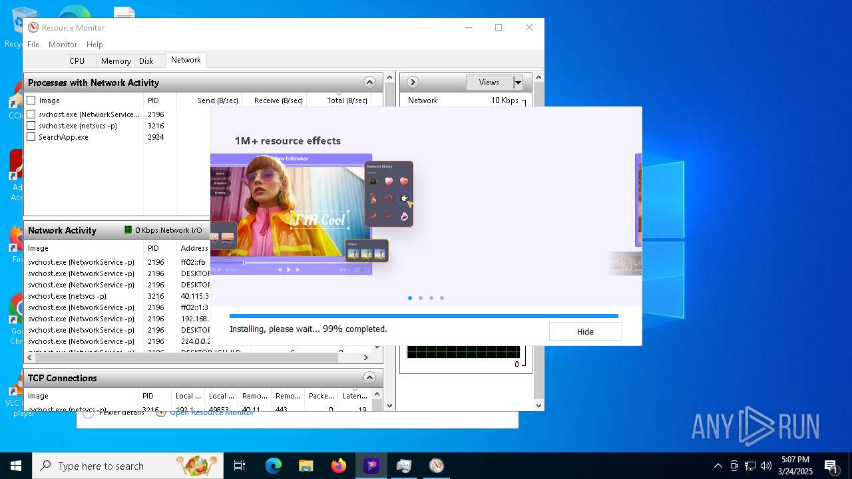Select second carousel dot in installer
This screenshot has height=479, width=852.
click(421, 298)
